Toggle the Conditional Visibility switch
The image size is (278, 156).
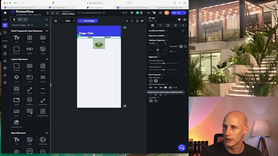183,31
